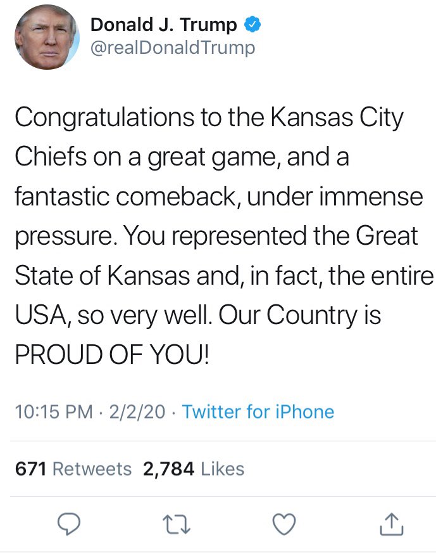Like the tweet with the heart icon
Screen dimensions: 436x558
(x=284, y=524)
